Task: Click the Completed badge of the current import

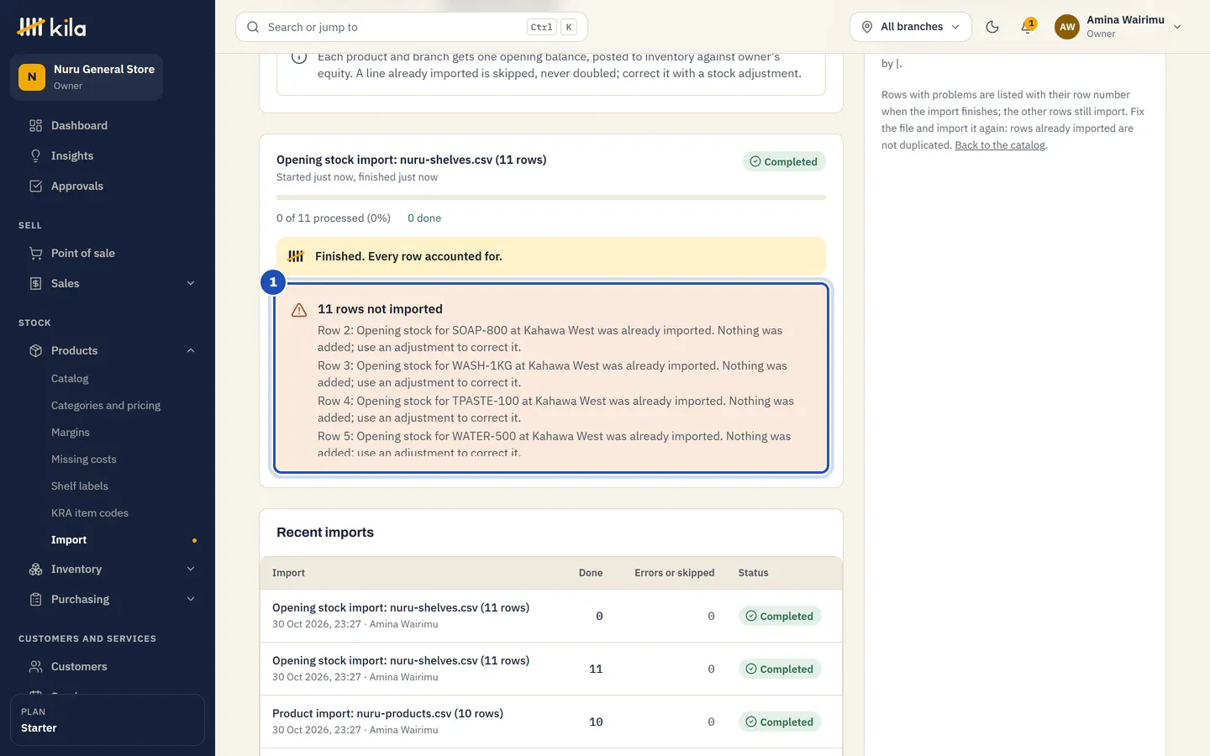Action: tap(784, 161)
